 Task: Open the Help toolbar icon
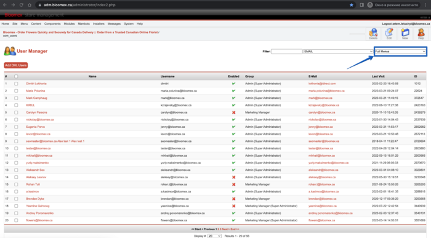click(x=421, y=33)
